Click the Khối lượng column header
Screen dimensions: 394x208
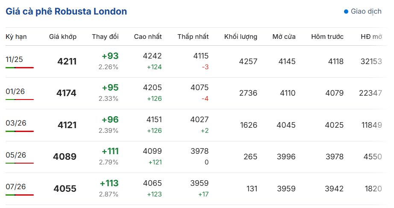pyautogui.click(x=241, y=37)
